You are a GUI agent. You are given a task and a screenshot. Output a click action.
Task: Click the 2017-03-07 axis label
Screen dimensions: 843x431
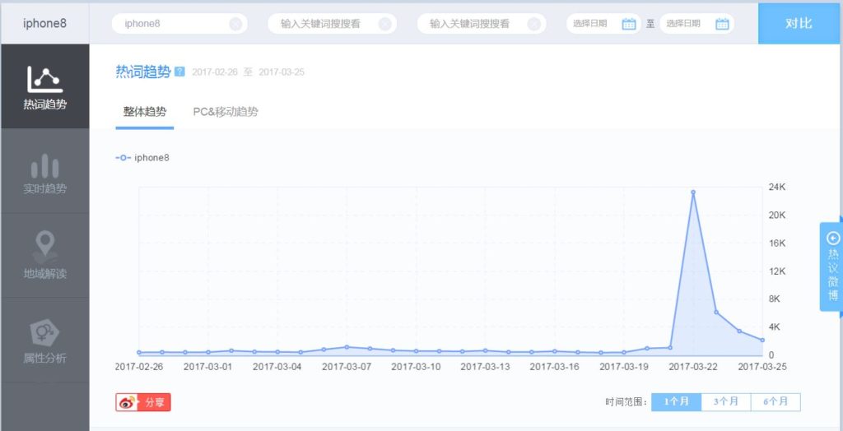pos(347,367)
